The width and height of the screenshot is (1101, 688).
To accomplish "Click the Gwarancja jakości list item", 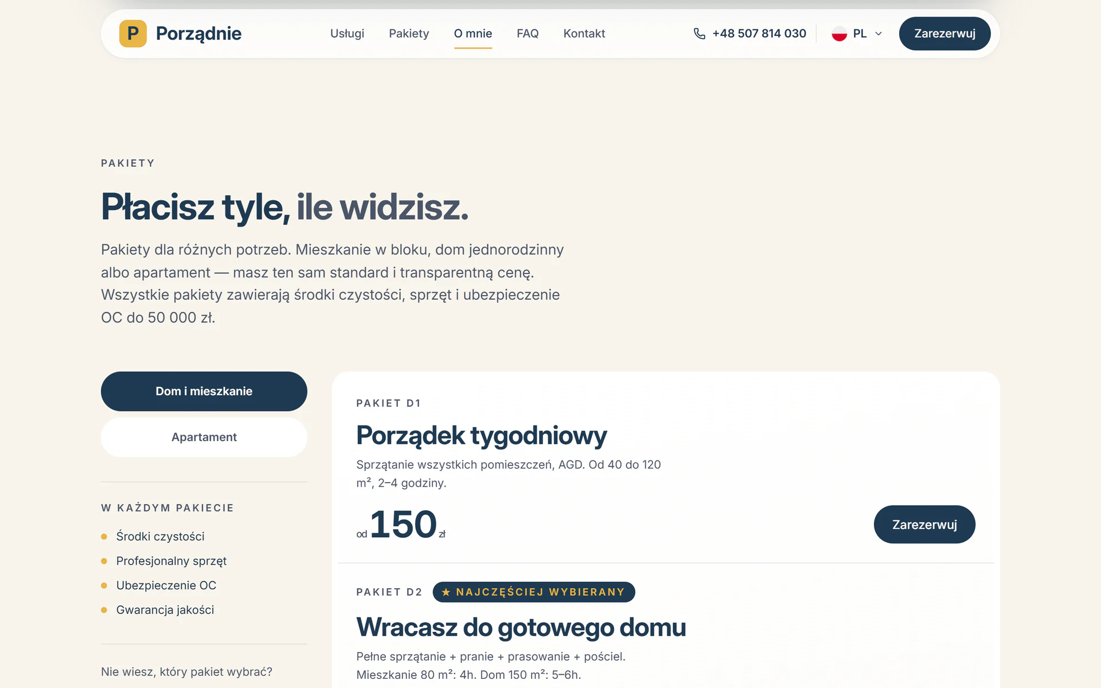I will pyautogui.click(x=165, y=610).
